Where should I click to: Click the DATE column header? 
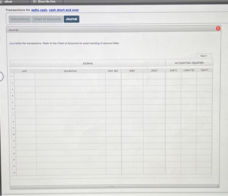24,71
